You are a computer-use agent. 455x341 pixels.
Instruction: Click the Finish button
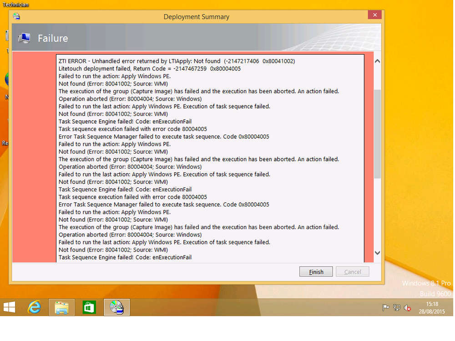pos(316,272)
